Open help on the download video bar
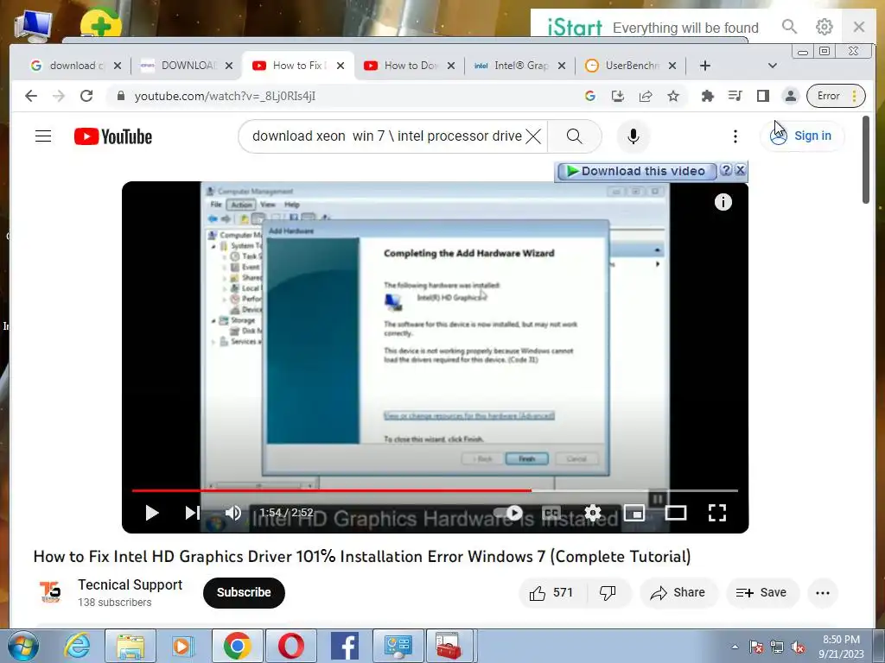This screenshot has height=663, width=885. [x=726, y=170]
